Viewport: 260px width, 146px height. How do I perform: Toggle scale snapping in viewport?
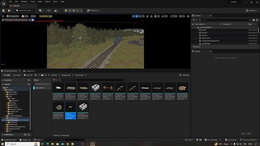click(x=171, y=16)
